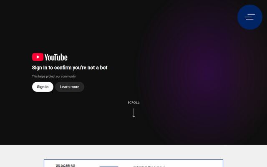The height and width of the screenshot is (167, 267).
Task: Open the Learn more link
Action: 70,87
